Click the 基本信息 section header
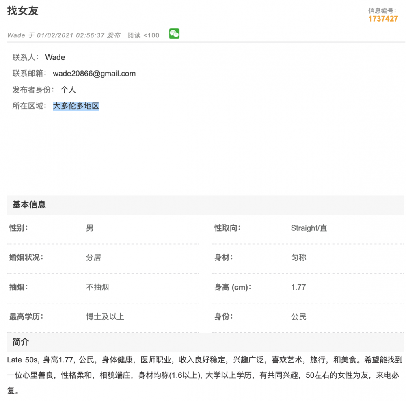406x401 pixels. coord(29,205)
